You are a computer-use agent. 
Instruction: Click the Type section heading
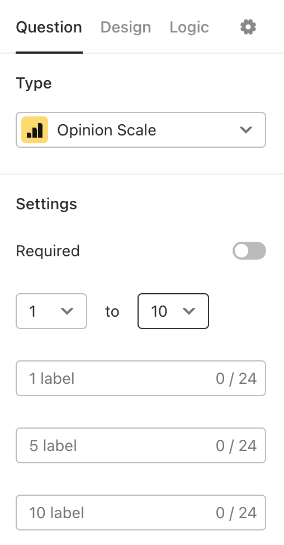34,83
